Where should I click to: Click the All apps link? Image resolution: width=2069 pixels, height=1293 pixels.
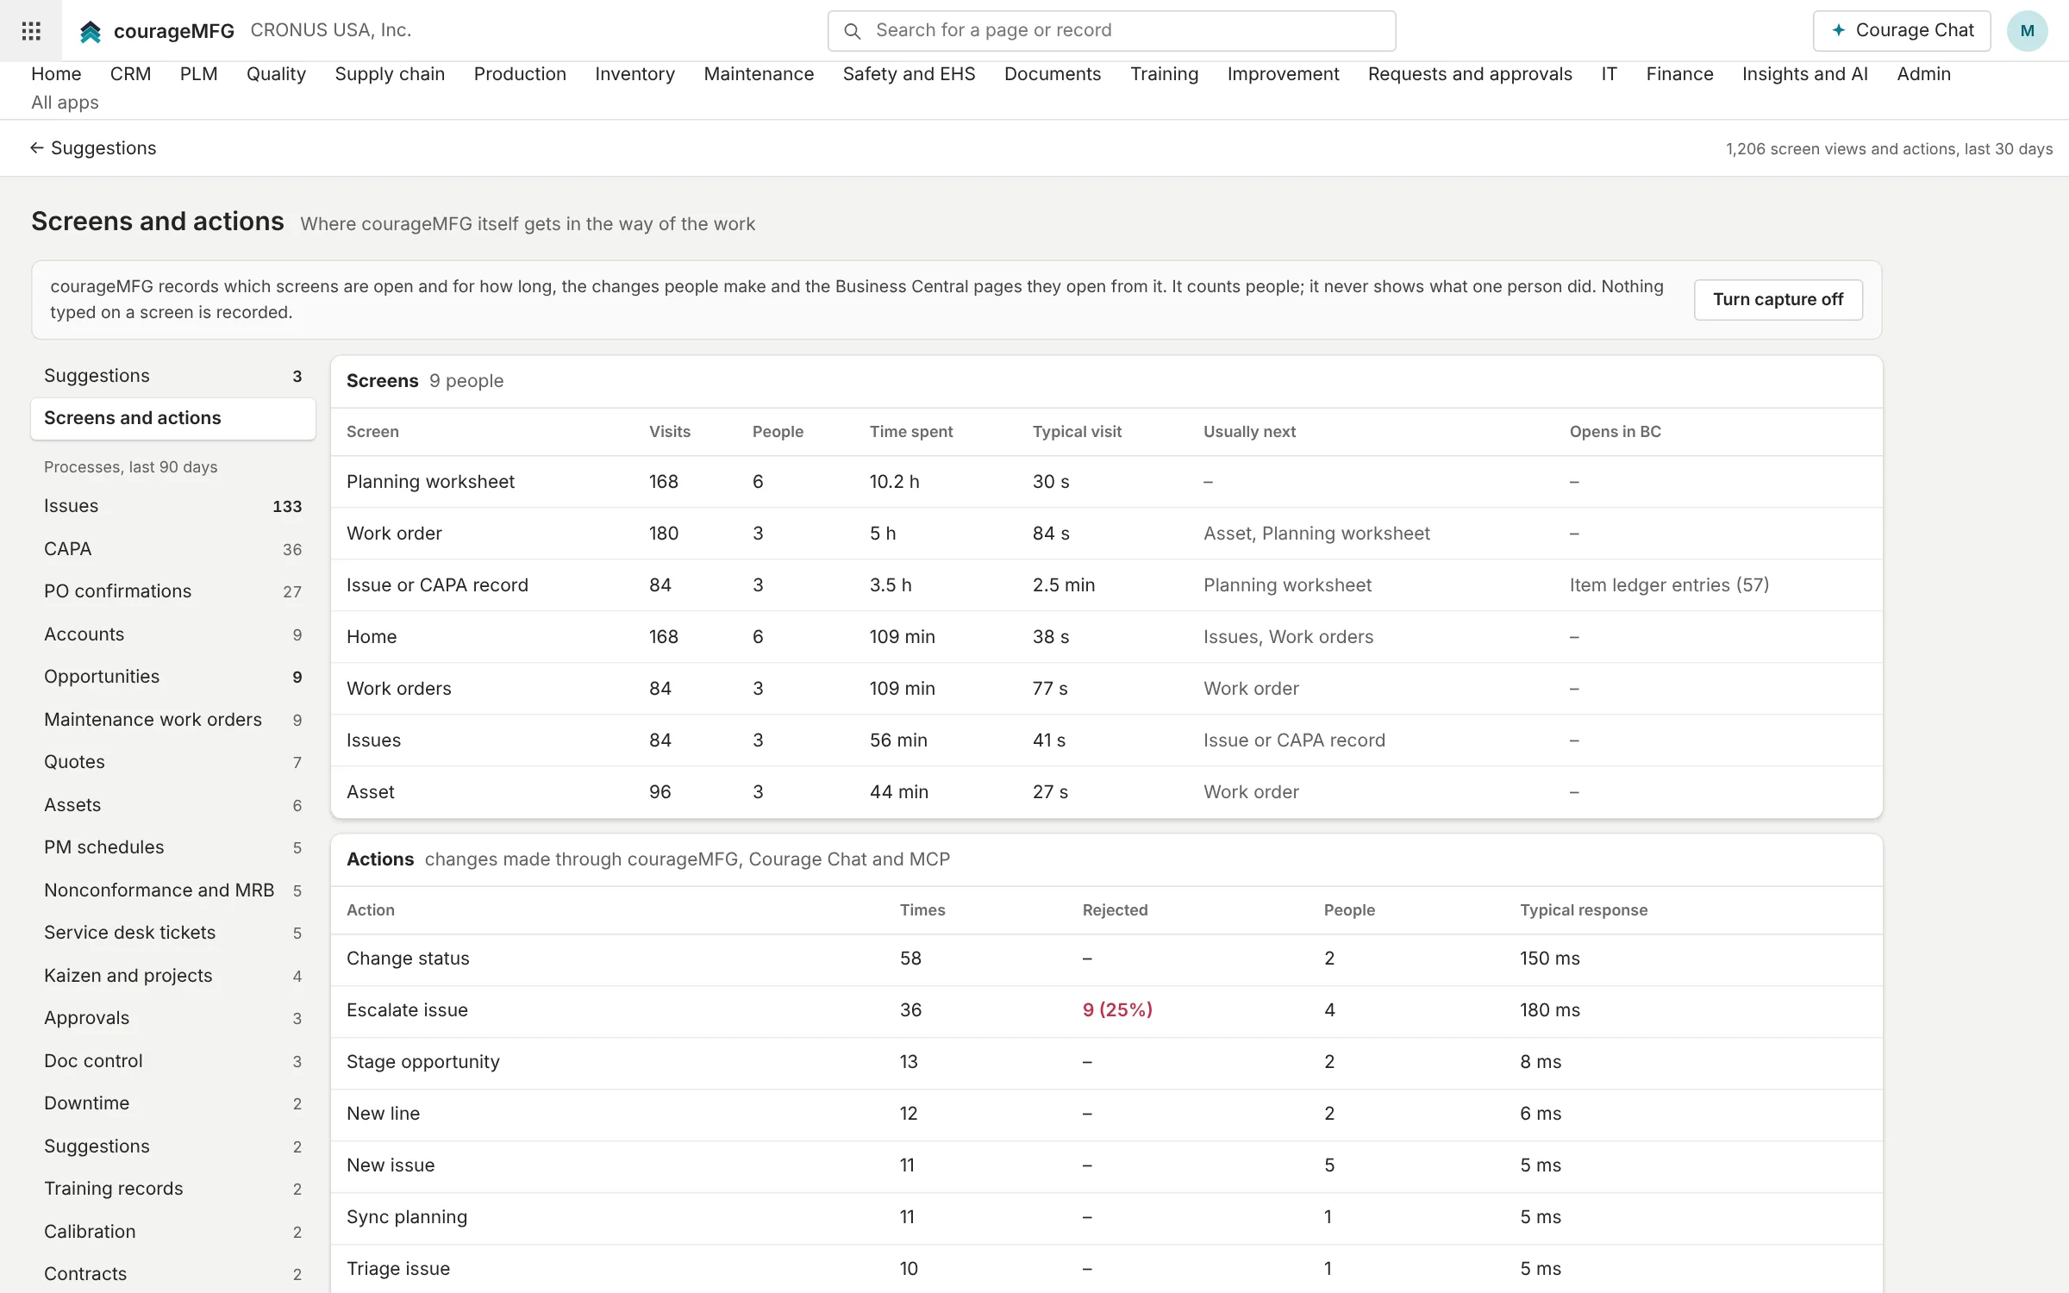[65, 103]
